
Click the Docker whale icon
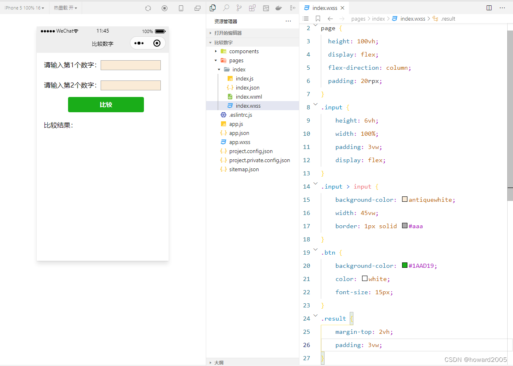click(279, 8)
